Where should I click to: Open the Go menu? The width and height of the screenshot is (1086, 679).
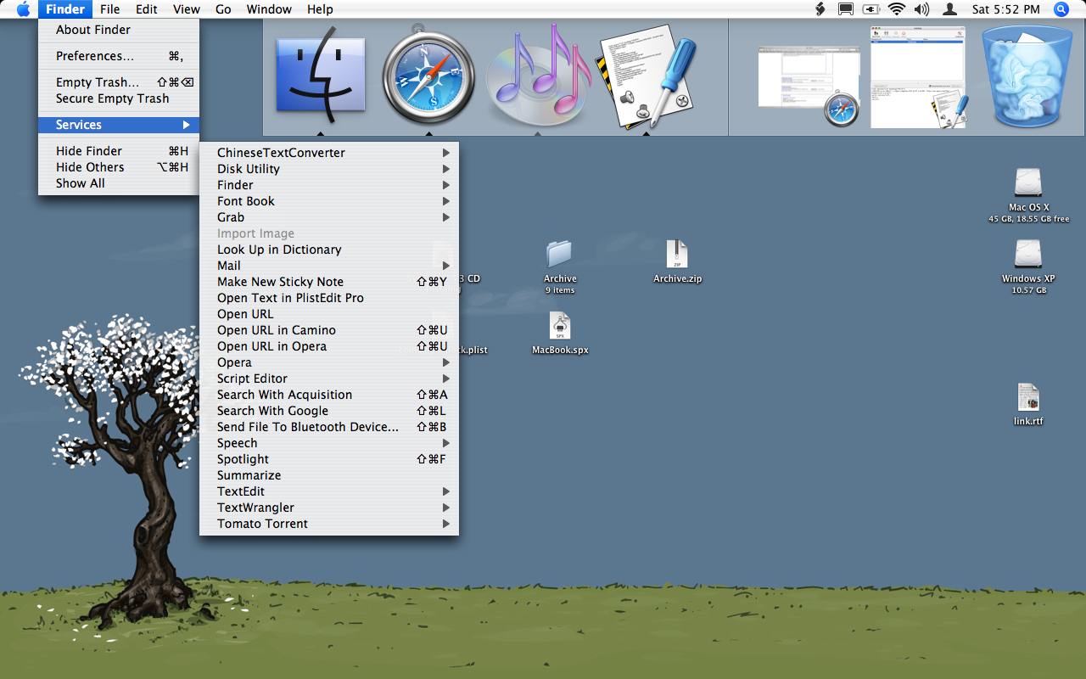223,9
